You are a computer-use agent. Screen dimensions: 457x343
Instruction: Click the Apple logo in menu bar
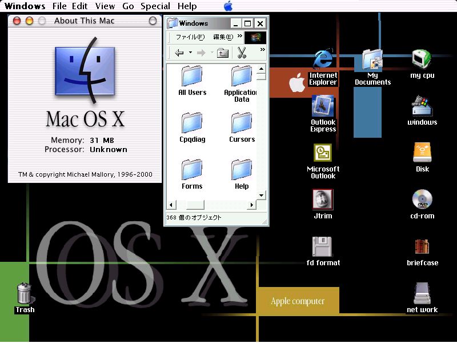pyautogui.click(x=228, y=6)
